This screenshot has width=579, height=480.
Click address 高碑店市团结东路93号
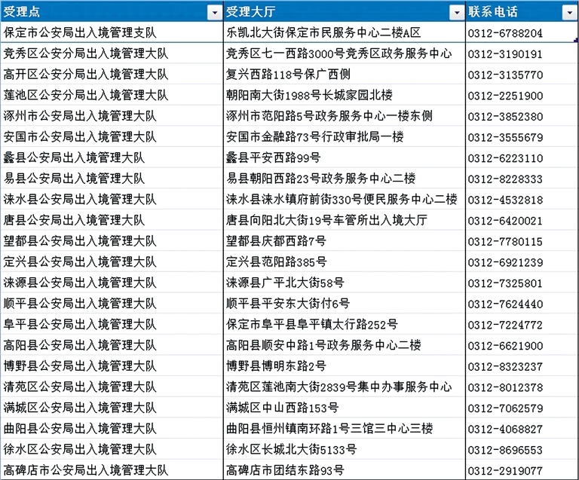pos(285,470)
